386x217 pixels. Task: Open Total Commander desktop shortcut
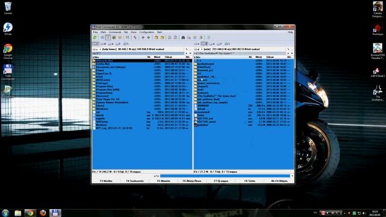pos(8,72)
